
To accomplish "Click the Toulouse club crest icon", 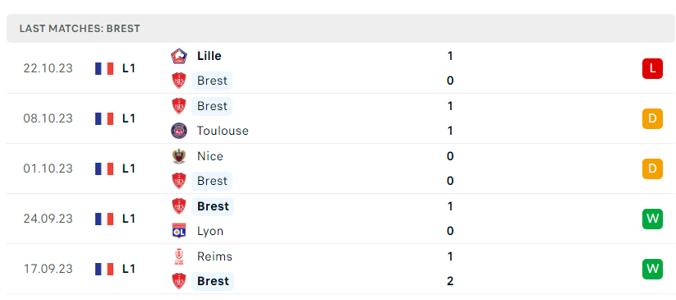I will pyautogui.click(x=178, y=131).
